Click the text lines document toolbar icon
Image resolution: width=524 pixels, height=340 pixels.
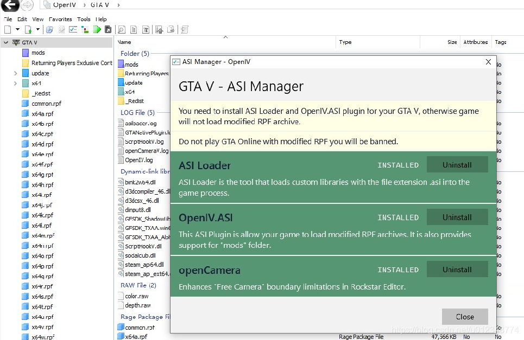point(134,30)
